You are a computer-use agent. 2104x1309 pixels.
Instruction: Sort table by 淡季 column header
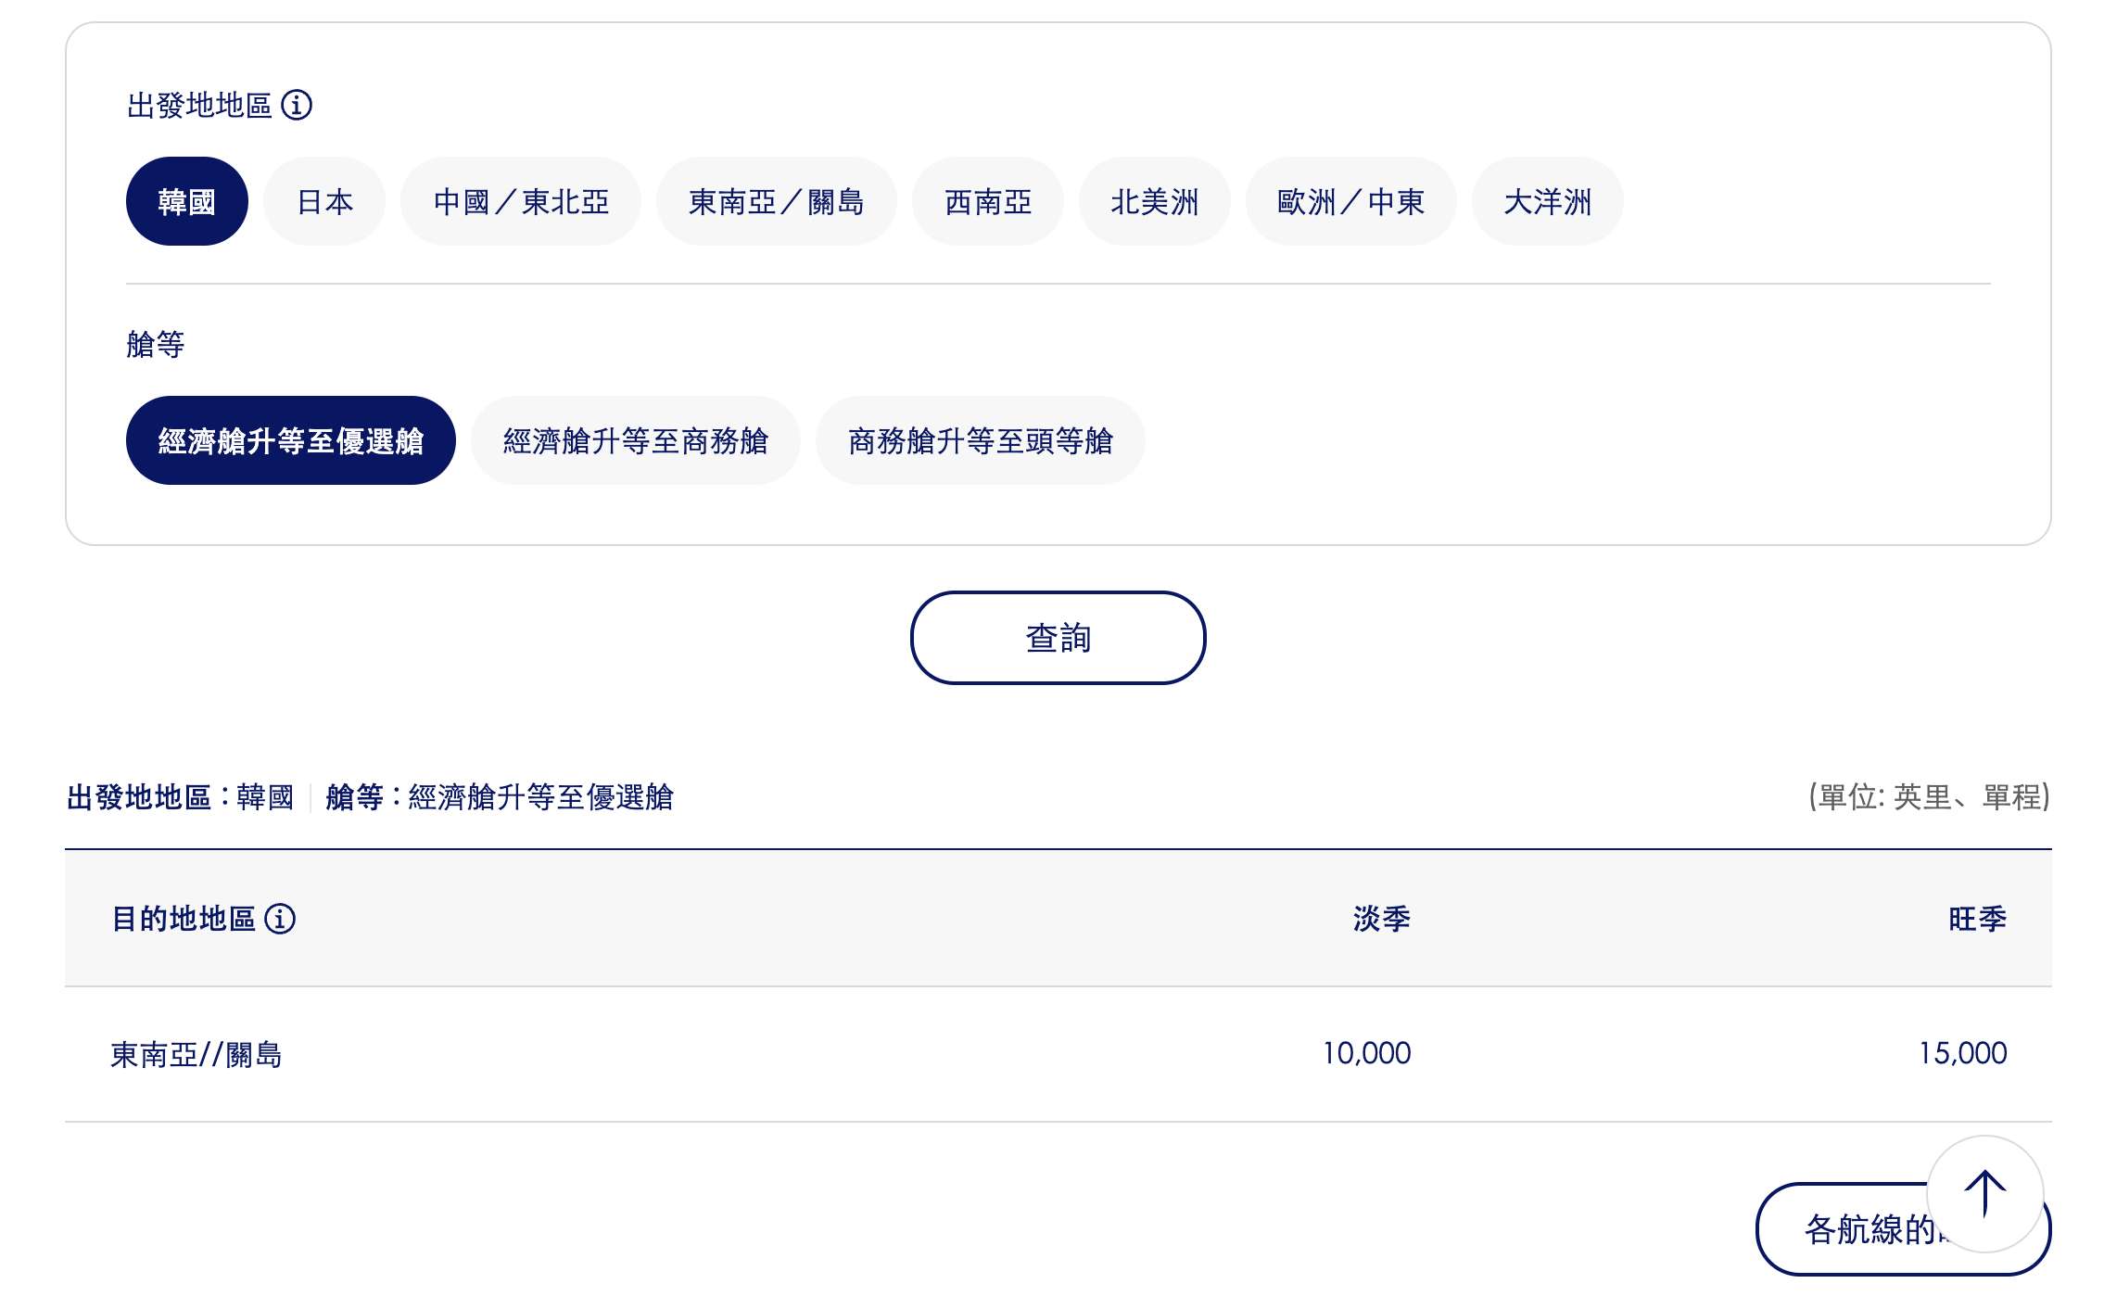pos(1380,920)
